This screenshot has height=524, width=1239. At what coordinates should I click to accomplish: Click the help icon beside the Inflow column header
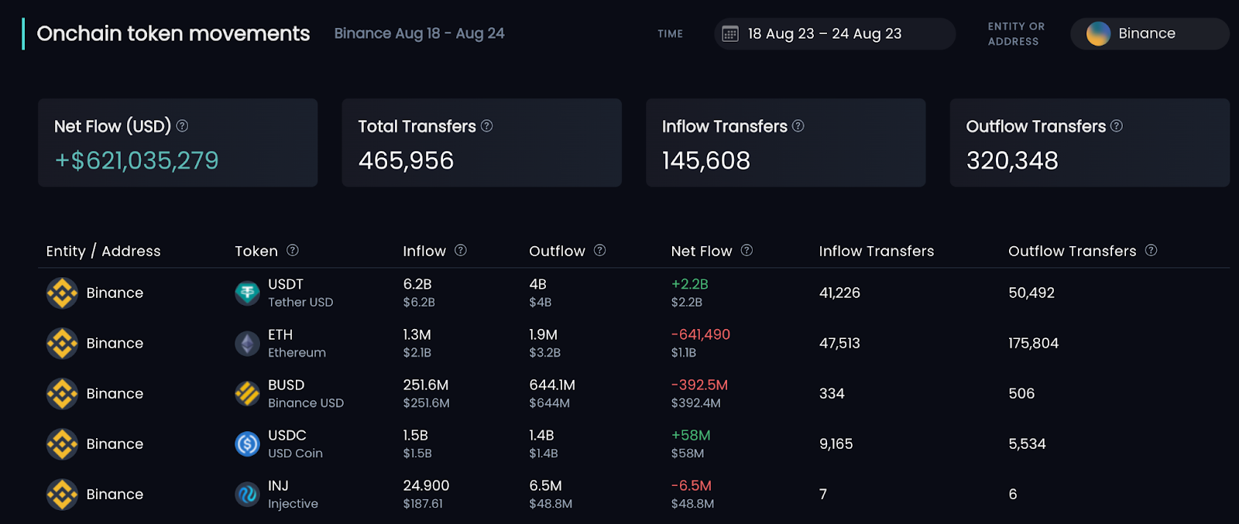461,250
